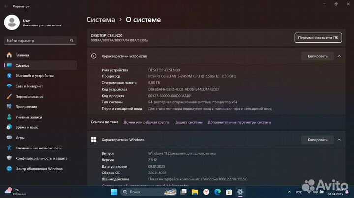The height and width of the screenshot is (198, 354).
Task: Open Privacy and security settings
Action: (x=41, y=158)
